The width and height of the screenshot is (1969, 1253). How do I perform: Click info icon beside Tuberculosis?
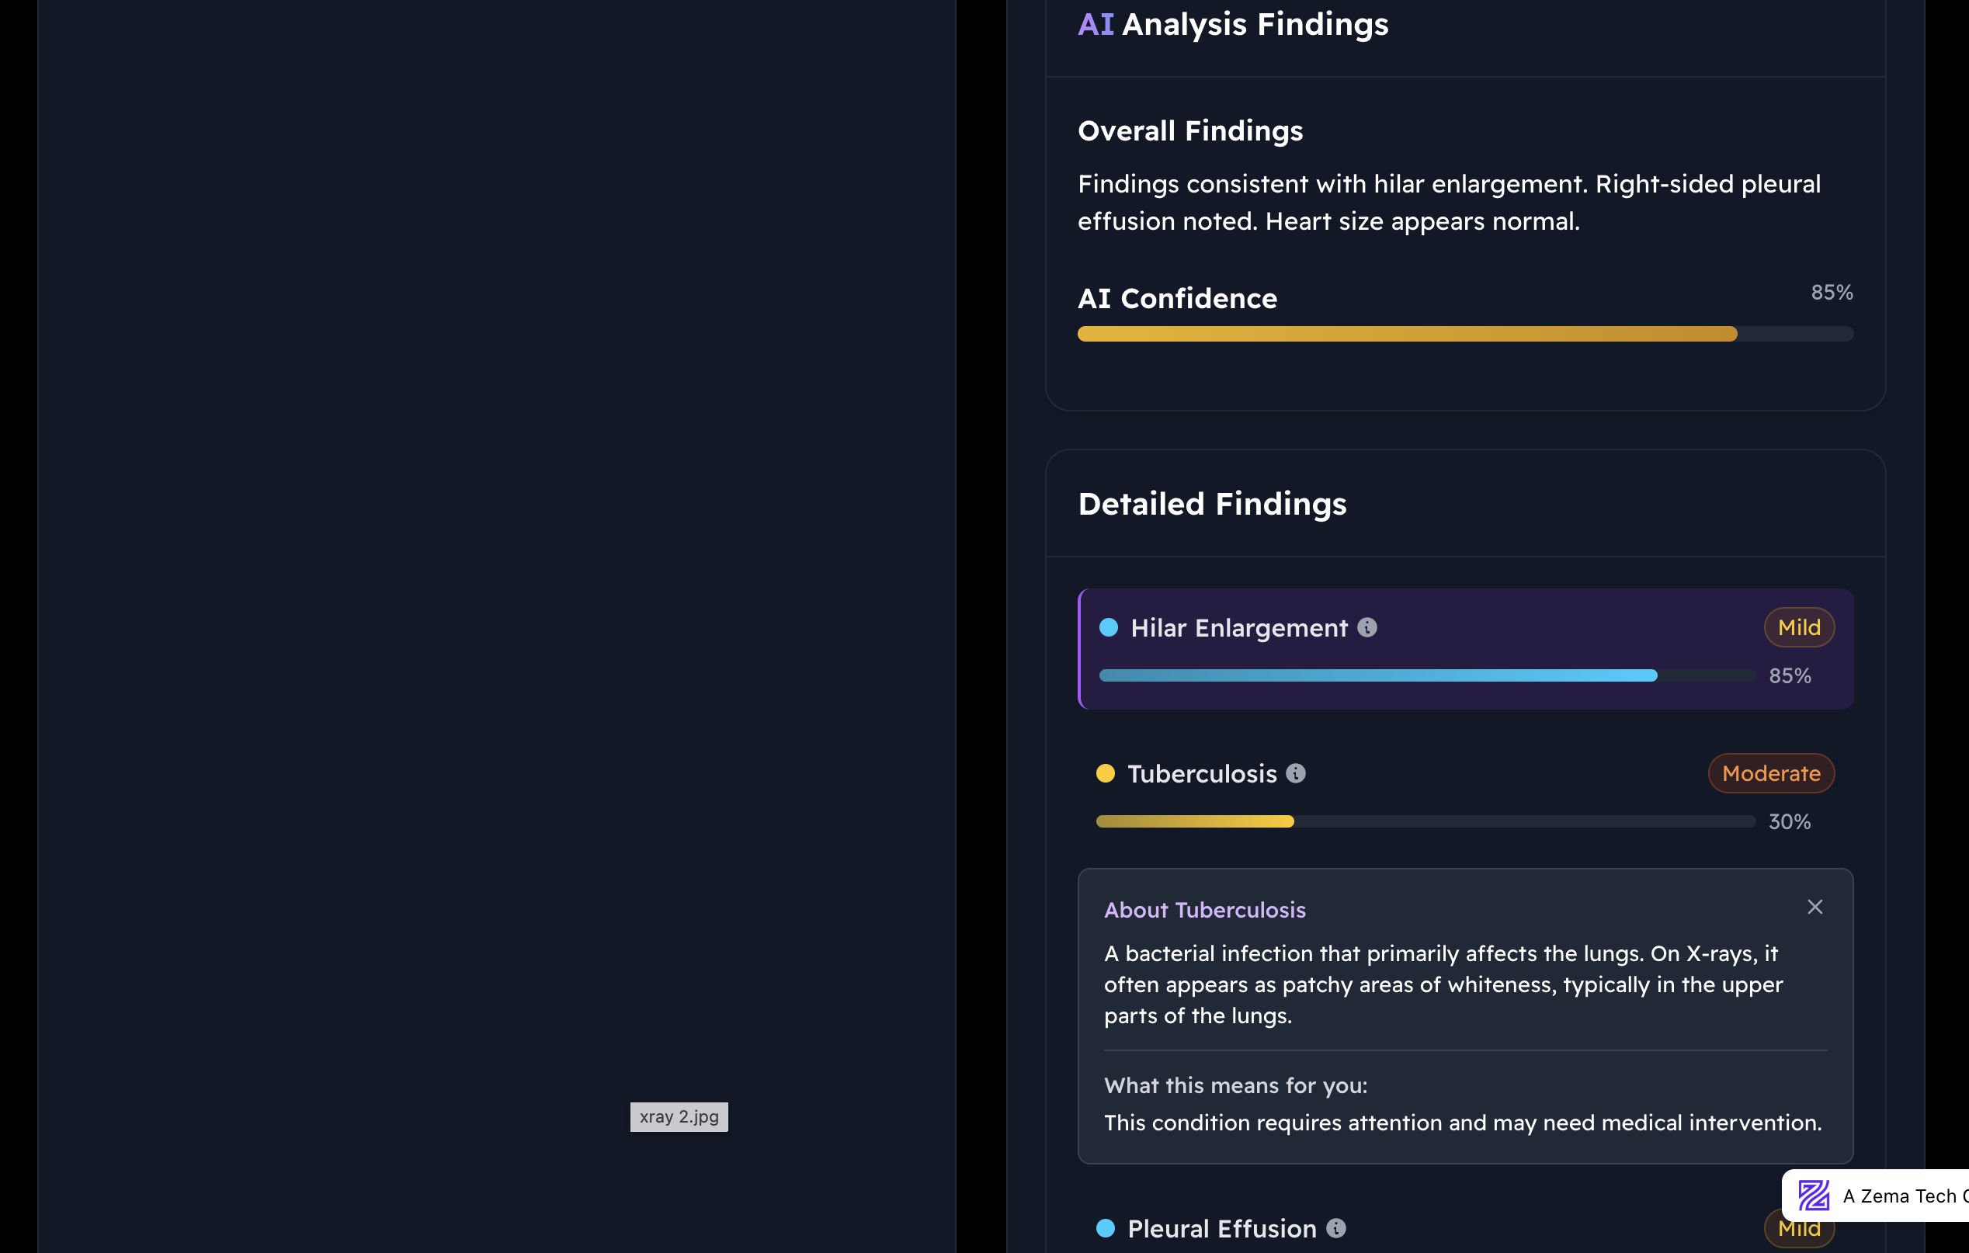(x=1296, y=773)
